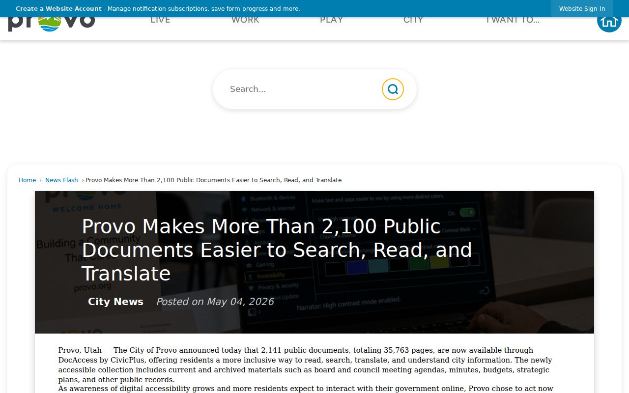Click the article headline title
Screen dimensions: 629x393
tap(277, 250)
